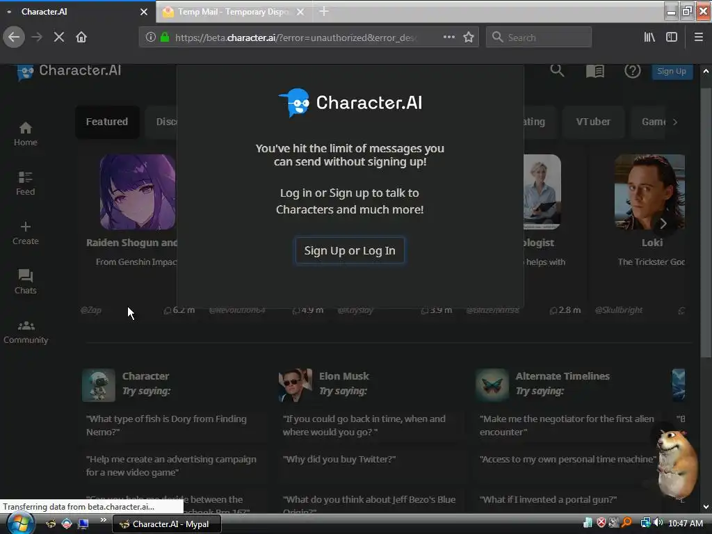Click the browser Forward arrow button

click(x=37, y=38)
